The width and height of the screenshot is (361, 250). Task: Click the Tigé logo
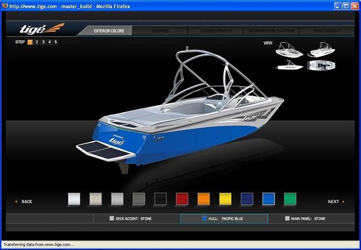[41, 29]
